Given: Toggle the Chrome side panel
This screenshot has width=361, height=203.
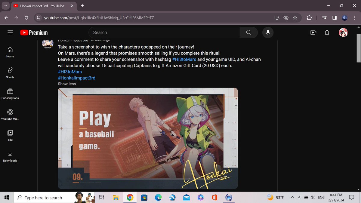Looking at the screenshot, I should coord(335,18).
